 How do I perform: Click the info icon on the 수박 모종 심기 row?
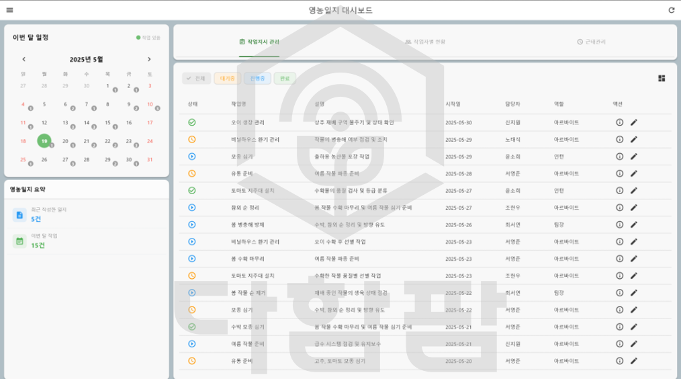pyautogui.click(x=620, y=327)
